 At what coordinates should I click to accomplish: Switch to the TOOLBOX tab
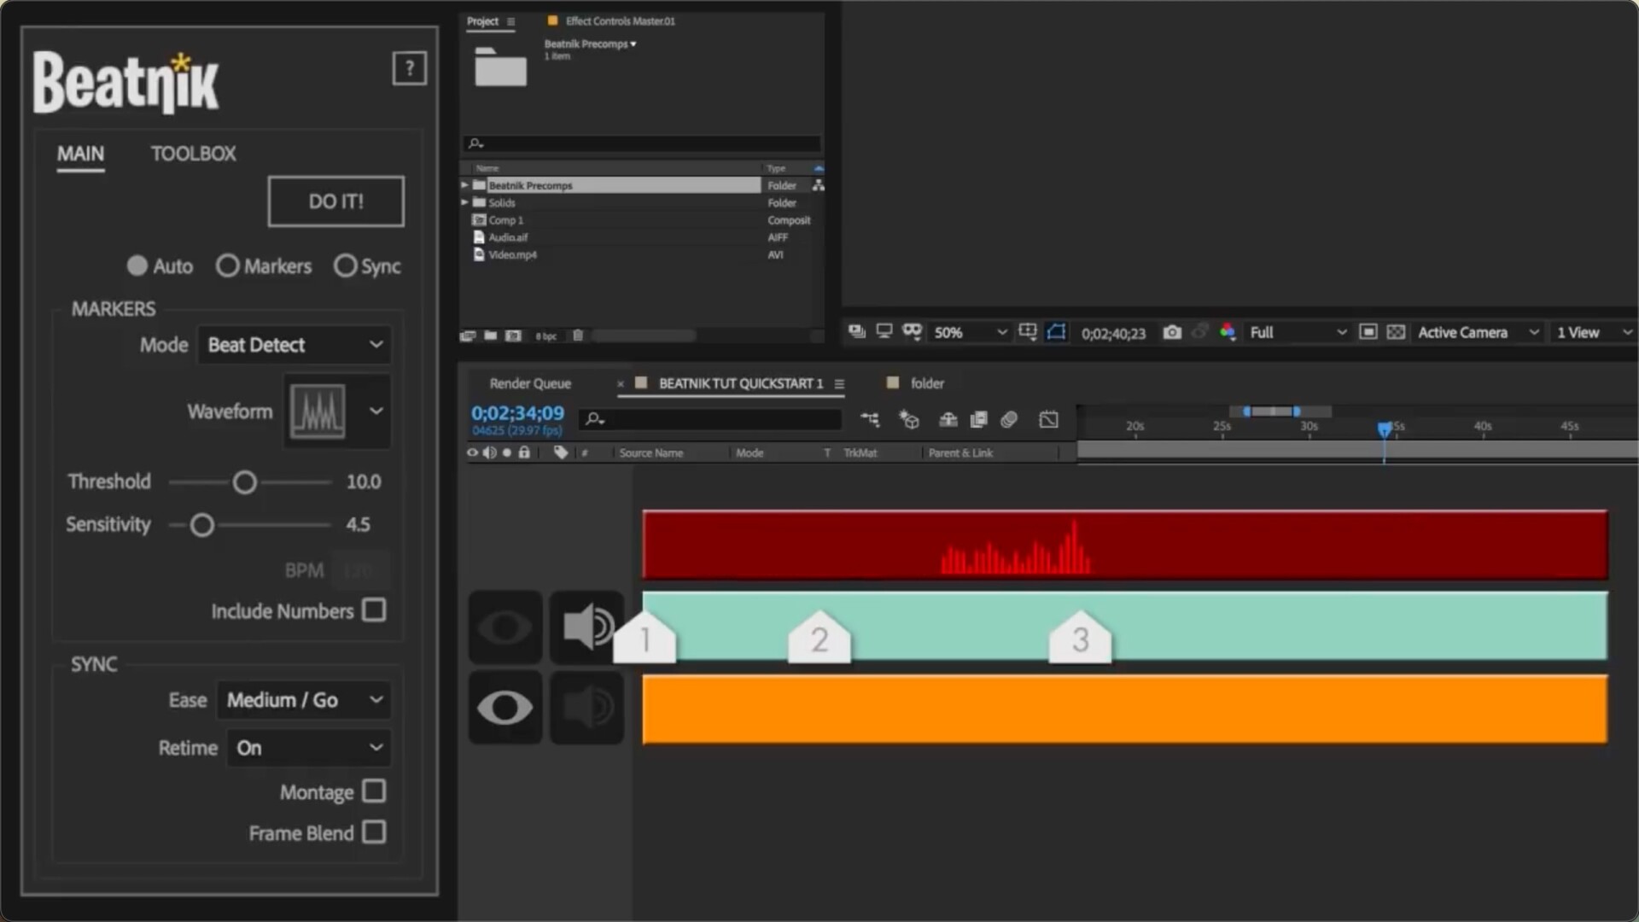[x=193, y=154]
